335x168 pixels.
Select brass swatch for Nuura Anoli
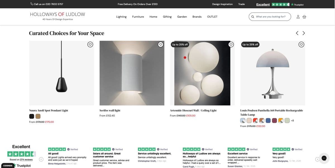[38, 116]
